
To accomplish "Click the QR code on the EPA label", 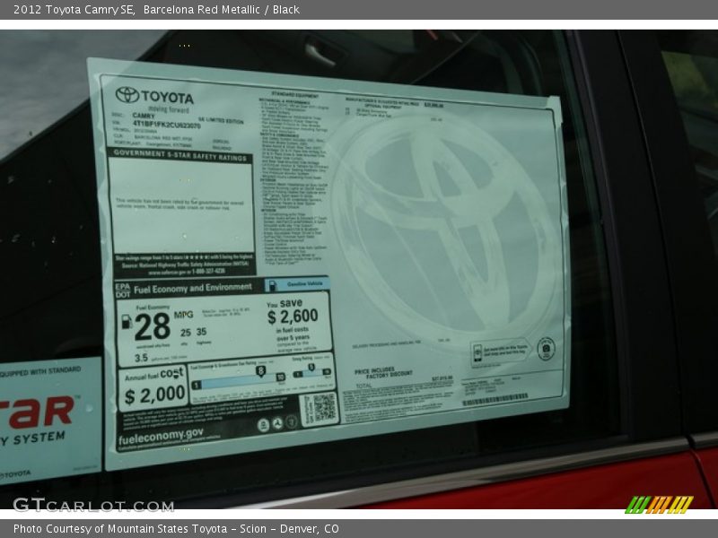I will tap(323, 408).
